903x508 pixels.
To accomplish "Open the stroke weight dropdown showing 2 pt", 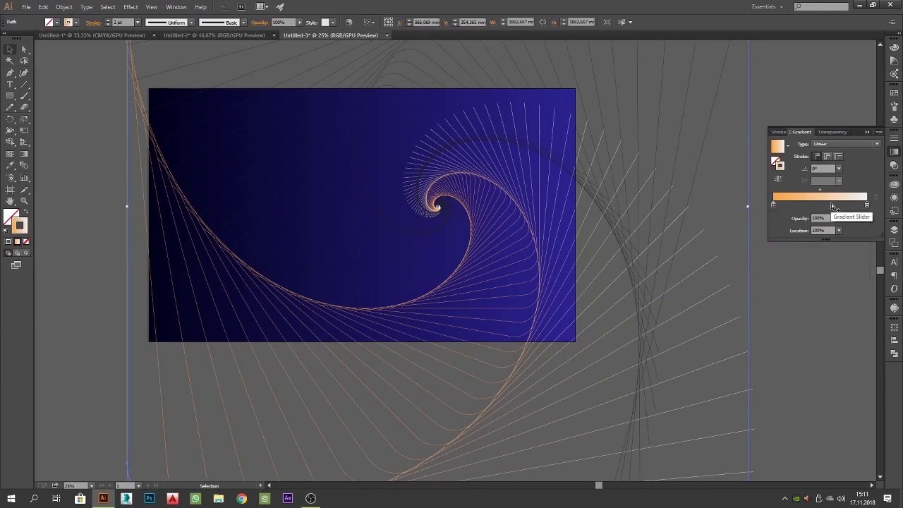I will (x=138, y=22).
